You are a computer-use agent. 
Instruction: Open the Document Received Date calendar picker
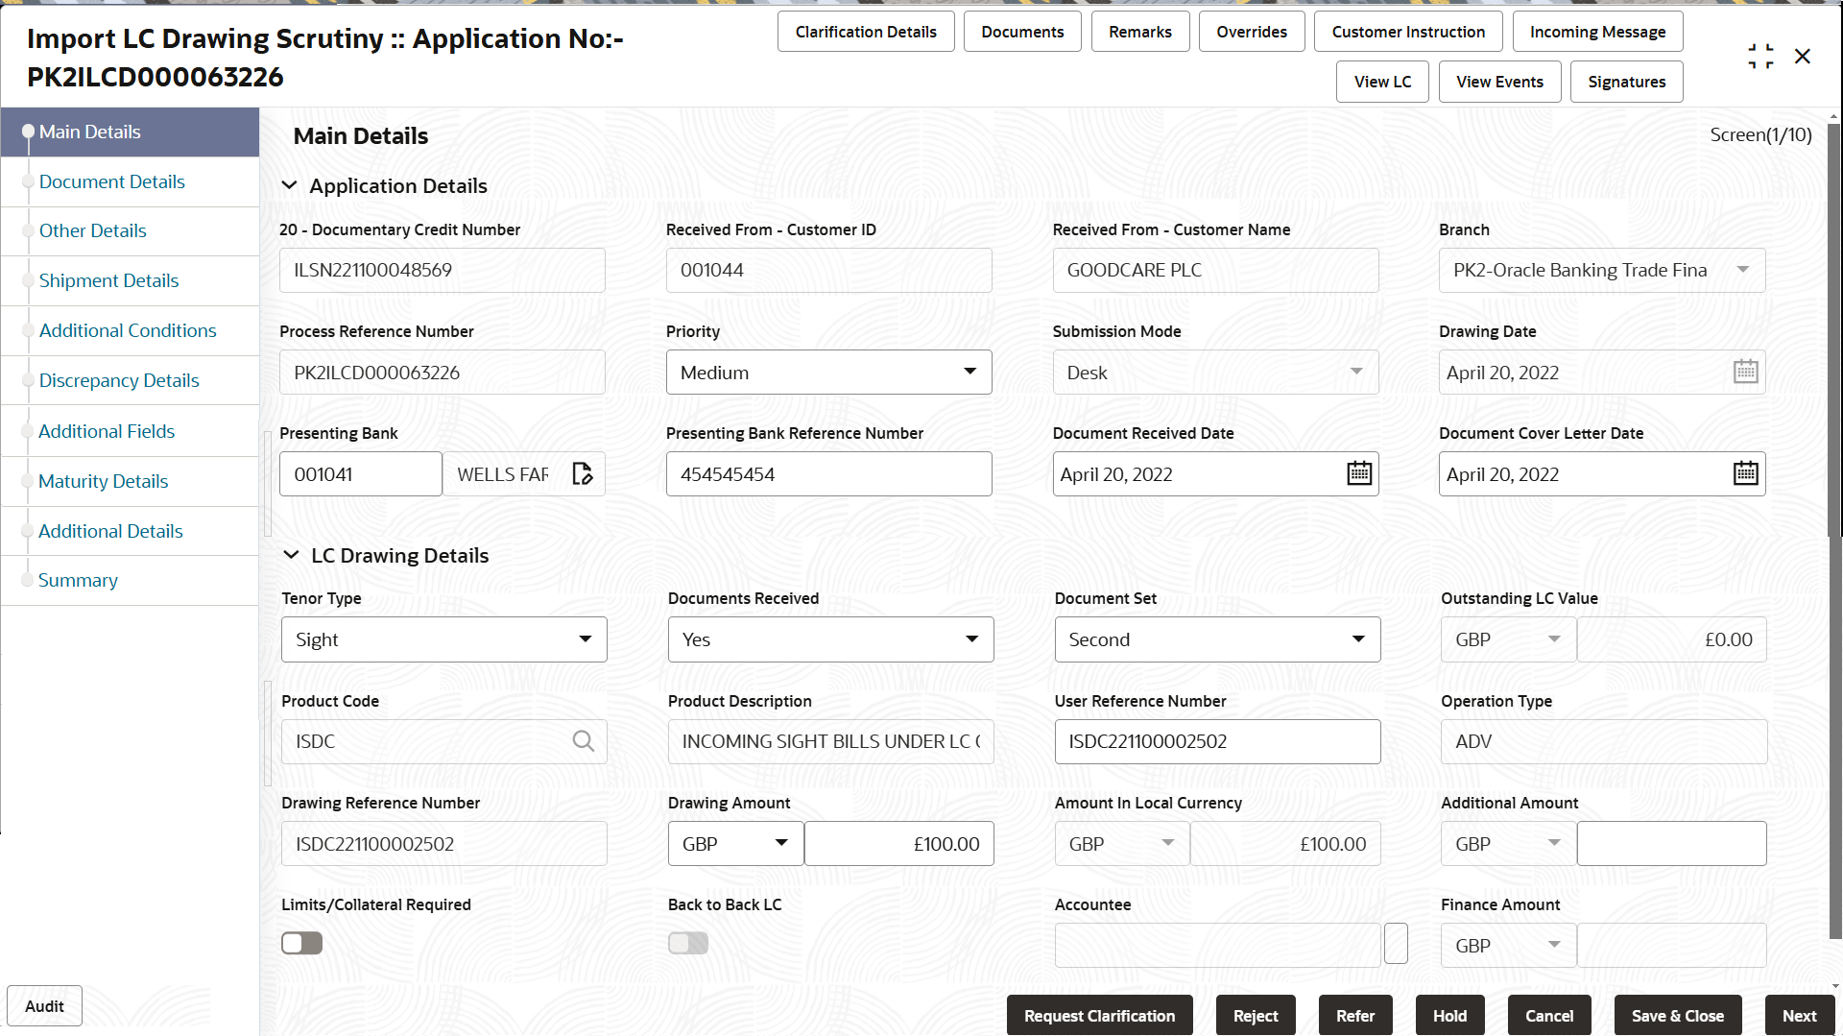(1359, 472)
